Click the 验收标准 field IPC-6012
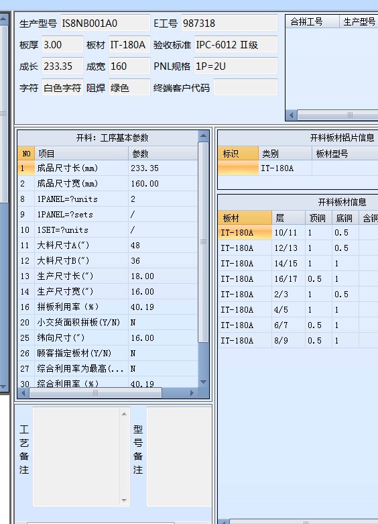 click(236, 45)
